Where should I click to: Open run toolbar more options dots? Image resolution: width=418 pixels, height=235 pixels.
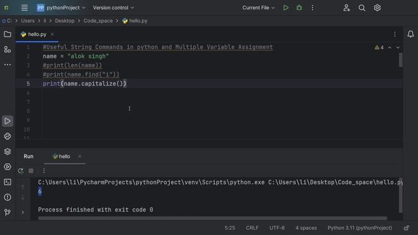pyautogui.click(x=44, y=171)
